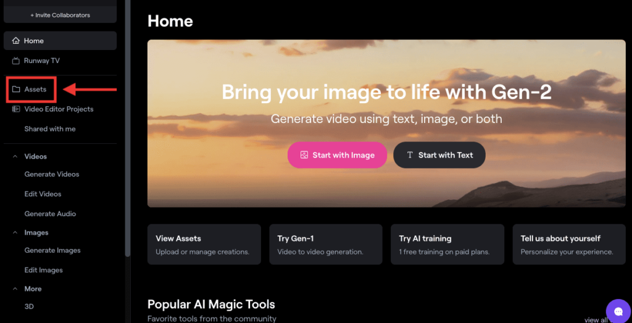Open Generate Videos in the sidebar
Viewport: 632px width, 323px height.
[x=52, y=174]
